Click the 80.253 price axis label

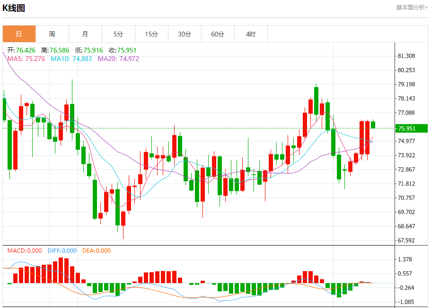click(x=406, y=70)
